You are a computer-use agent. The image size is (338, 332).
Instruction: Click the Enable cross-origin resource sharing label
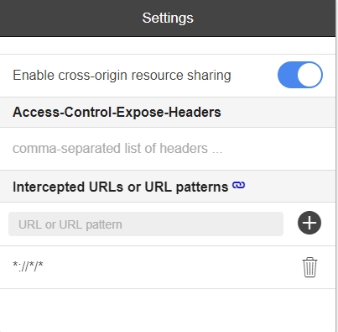(122, 76)
